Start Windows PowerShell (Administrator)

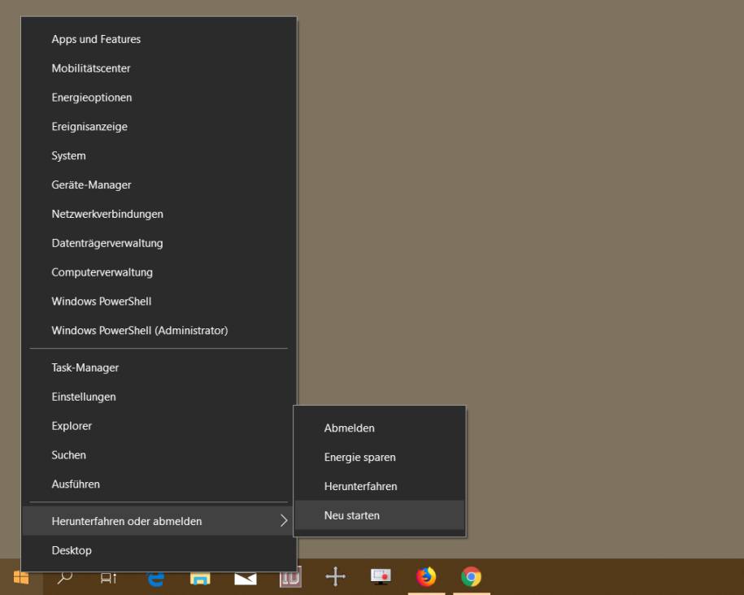159,330
